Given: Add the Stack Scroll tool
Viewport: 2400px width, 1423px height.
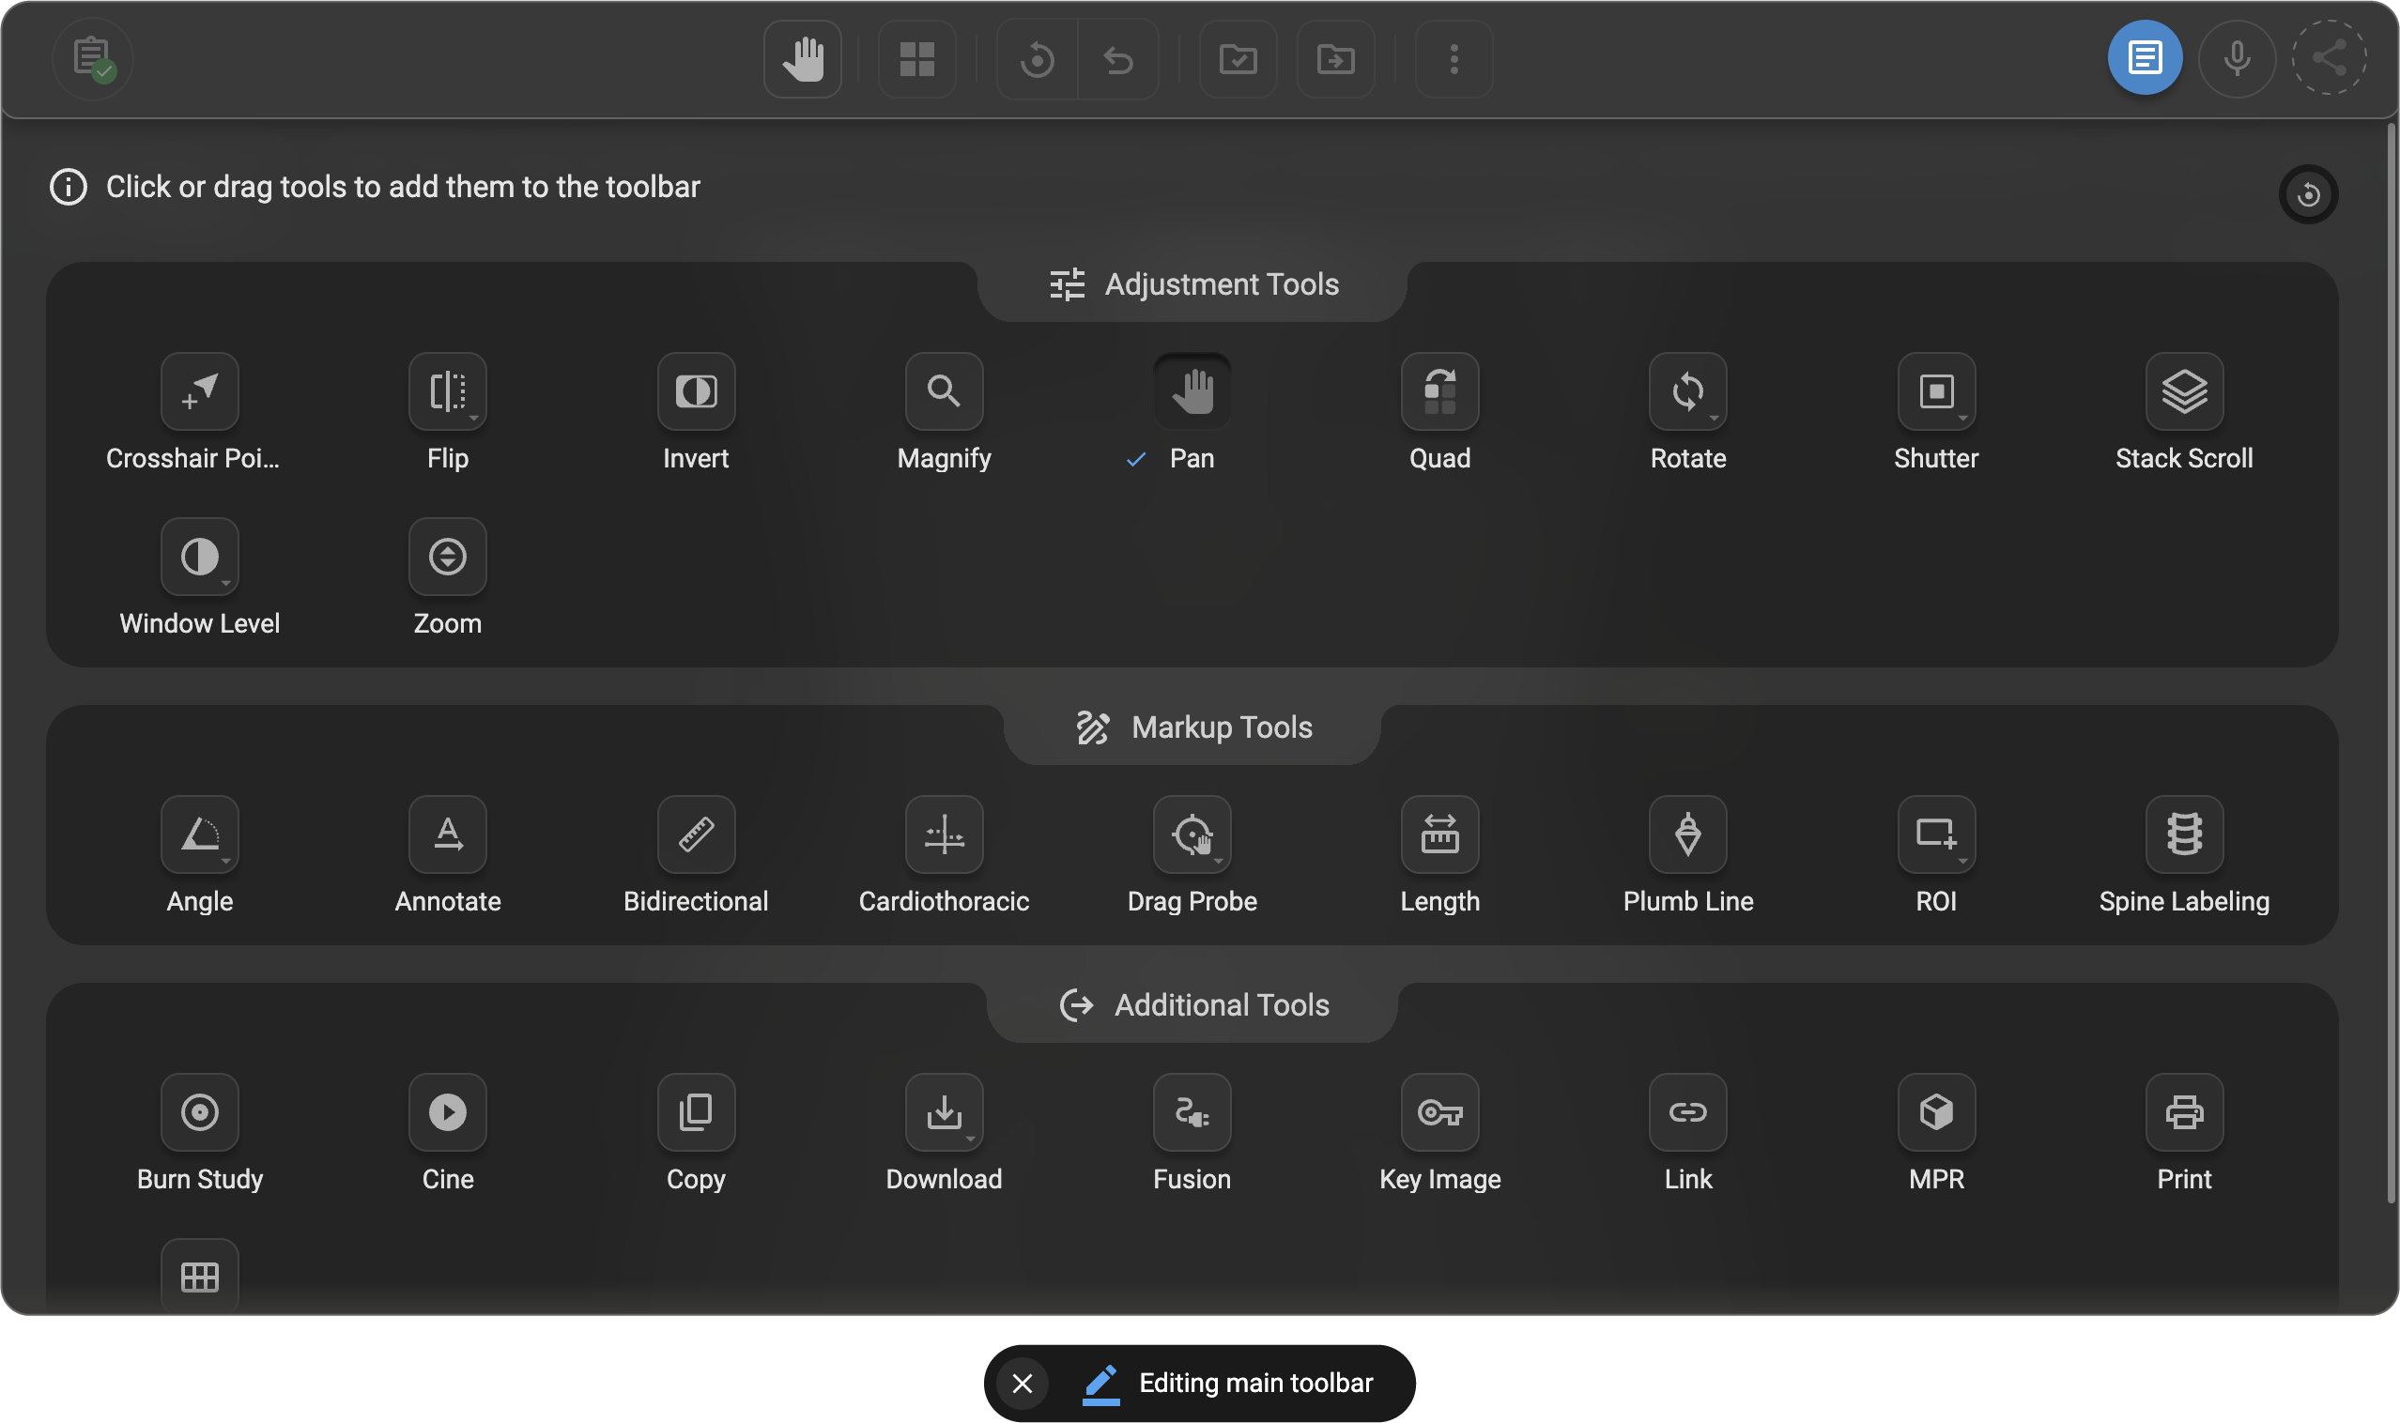Looking at the screenshot, I should click(2184, 391).
